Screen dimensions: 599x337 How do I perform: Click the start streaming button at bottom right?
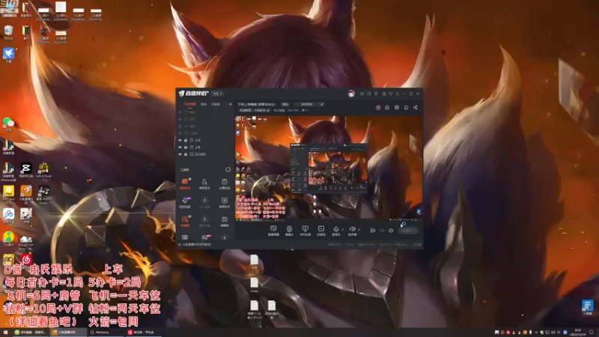[408, 231]
